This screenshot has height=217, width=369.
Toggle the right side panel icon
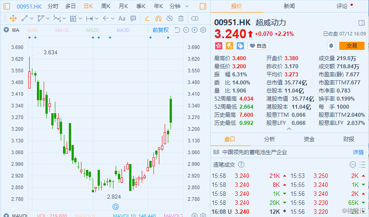[203, 6]
